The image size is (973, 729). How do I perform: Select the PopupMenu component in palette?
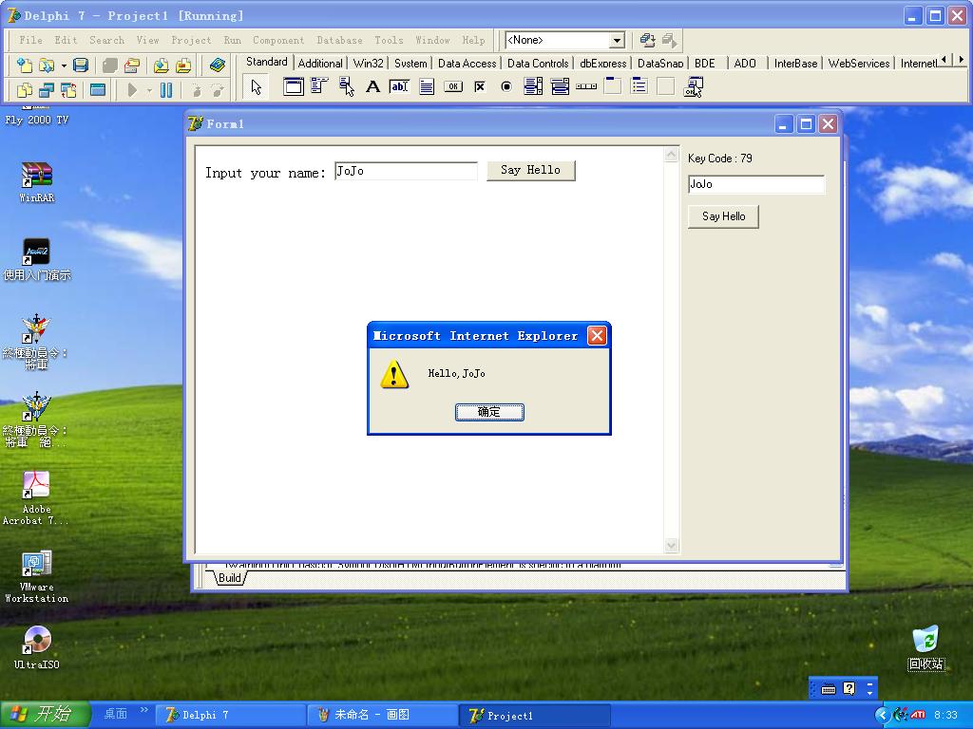coord(346,86)
